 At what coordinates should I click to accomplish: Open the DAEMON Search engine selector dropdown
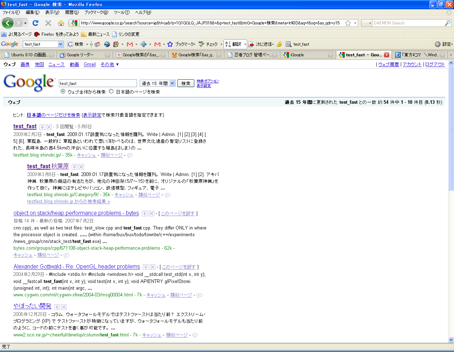pyautogui.click(x=366, y=23)
